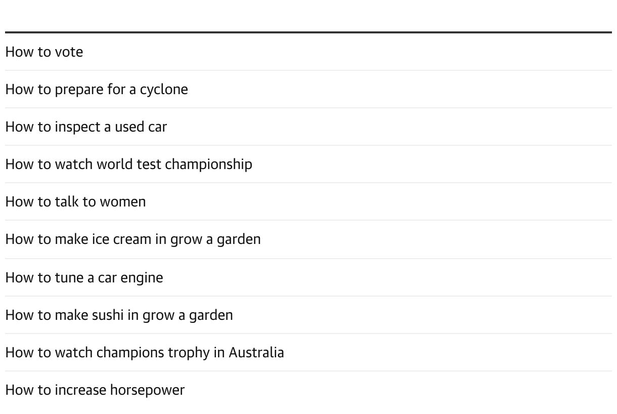
Task: Open 'How to increase horsepower' link
Action: point(95,390)
